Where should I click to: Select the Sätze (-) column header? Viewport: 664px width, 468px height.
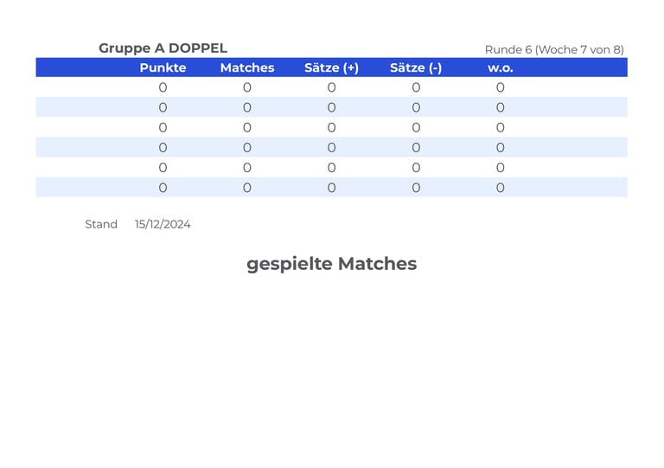[x=416, y=67]
